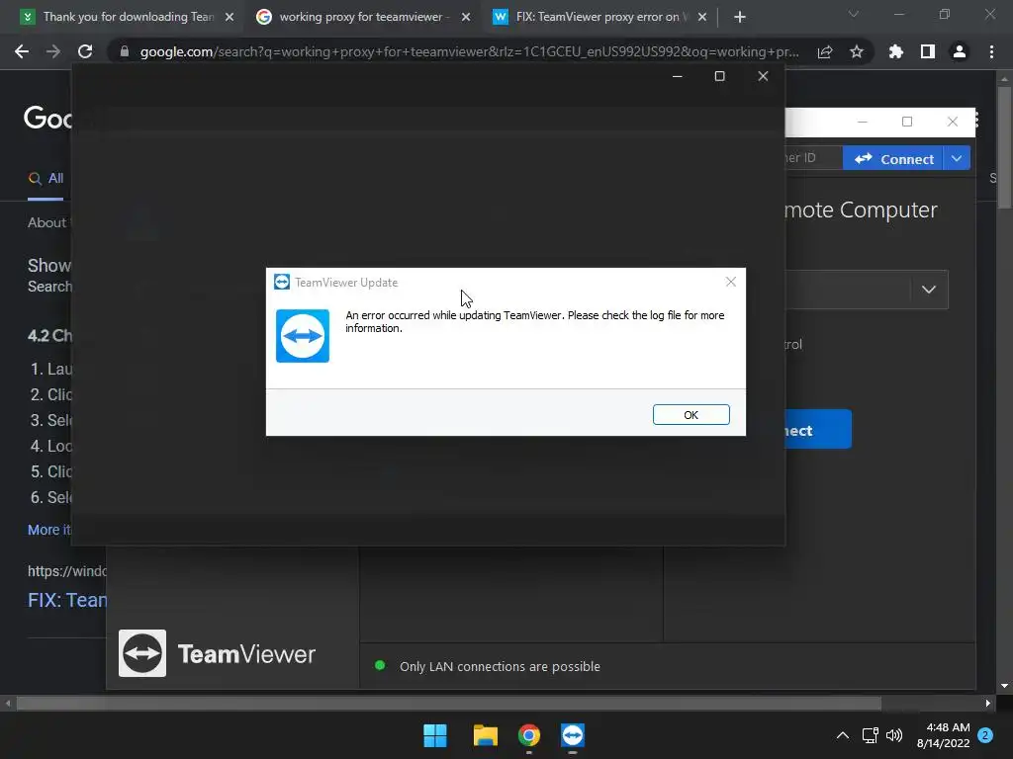The height and width of the screenshot is (759, 1013).
Task: Minimize the dark TeamViewer overlay window
Action: point(677,76)
